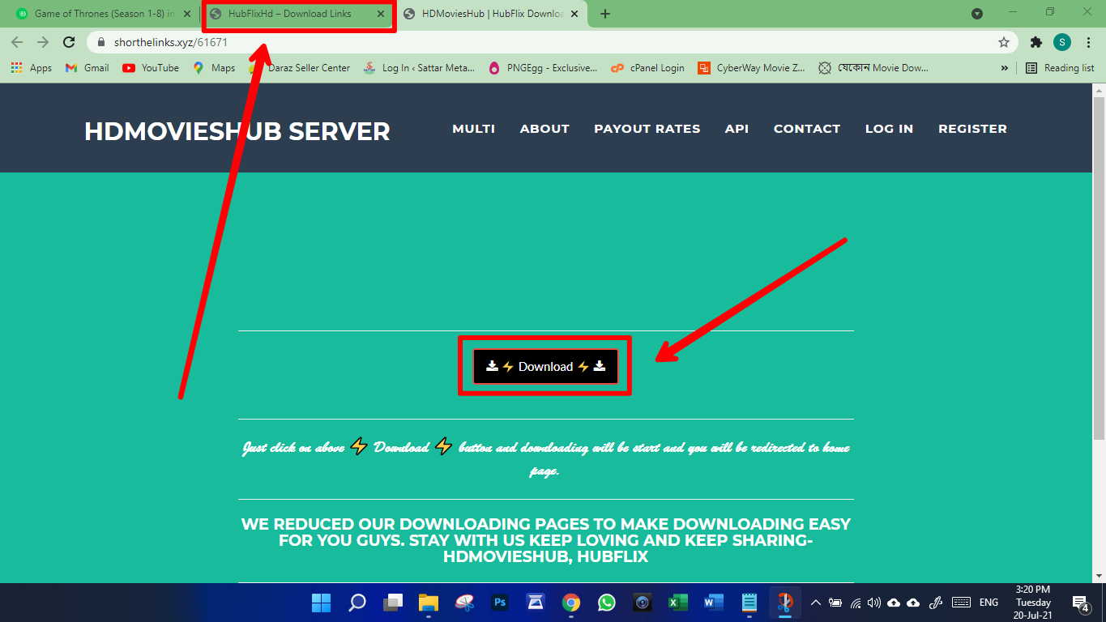Open PAYOUT RATES in site navigation
Viewport: 1106px width, 622px height.
(x=647, y=129)
